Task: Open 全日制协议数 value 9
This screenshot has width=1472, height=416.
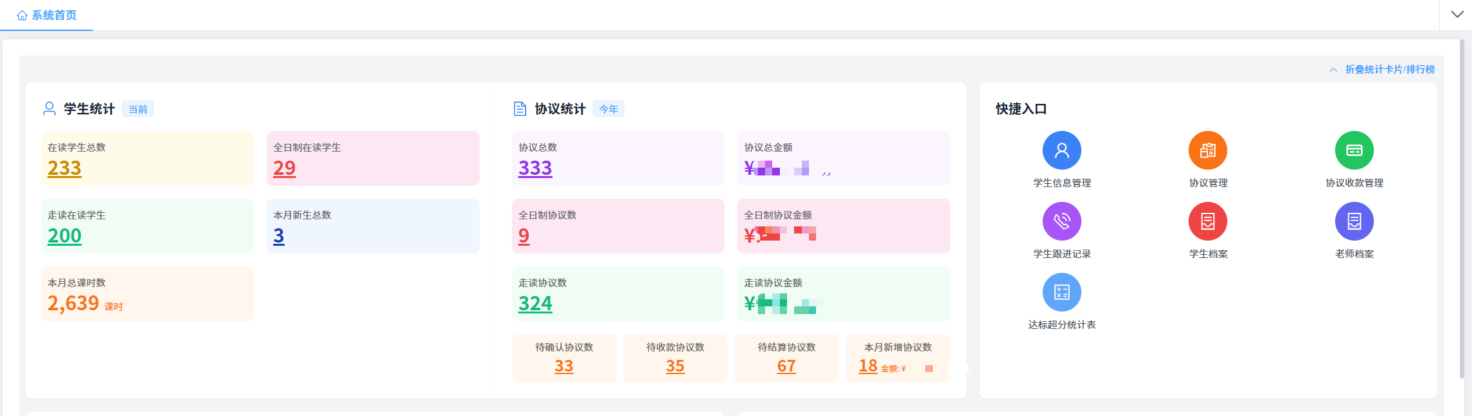Action: tap(524, 236)
